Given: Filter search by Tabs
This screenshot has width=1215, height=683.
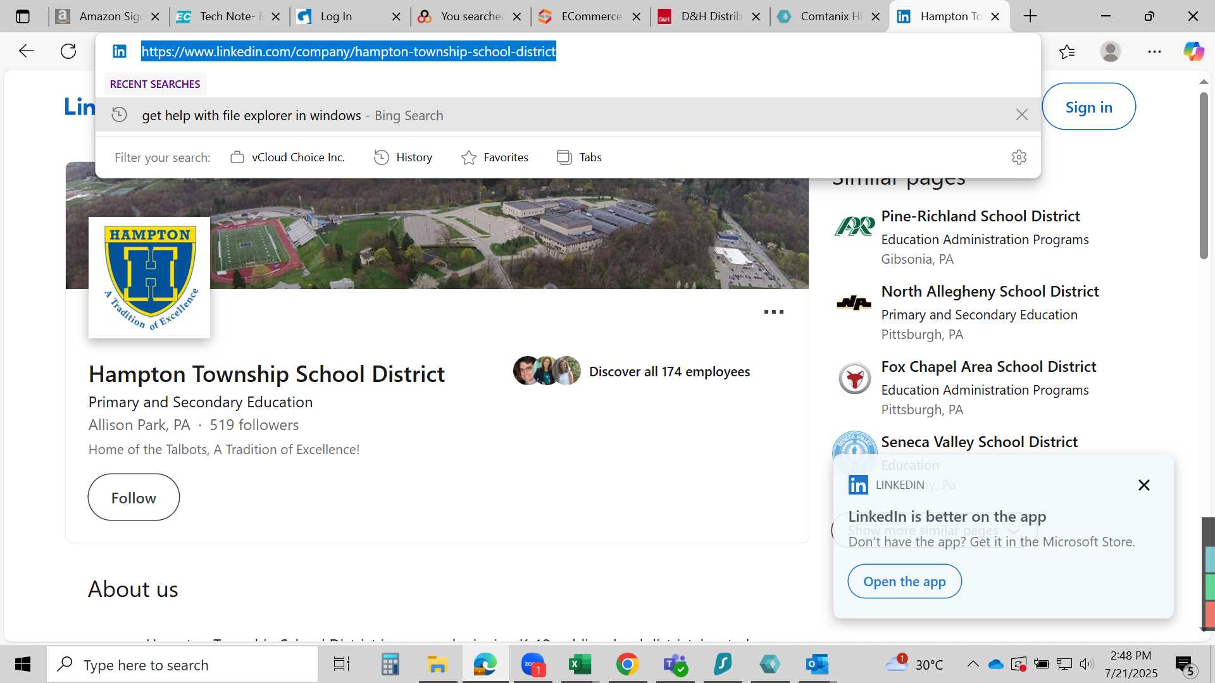Looking at the screenshot, I should pos(579,157).
